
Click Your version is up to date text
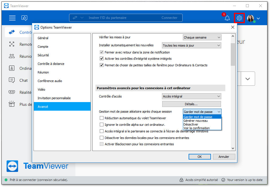[x=245, y=180]
